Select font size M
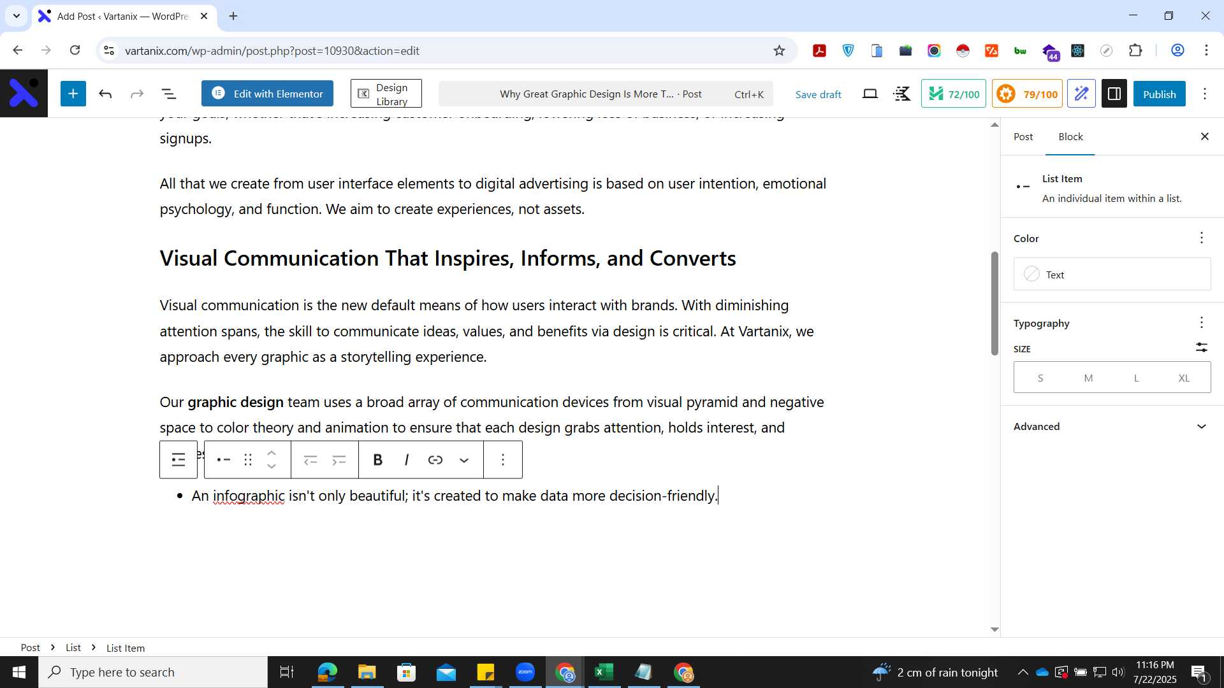This screenshot has height=688, width=1224. coord(1088,378)
